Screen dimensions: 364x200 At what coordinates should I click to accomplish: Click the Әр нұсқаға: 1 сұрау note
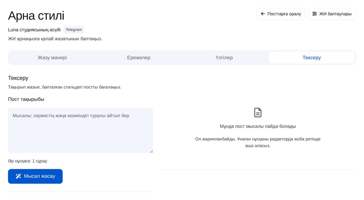tap(27, 161)
